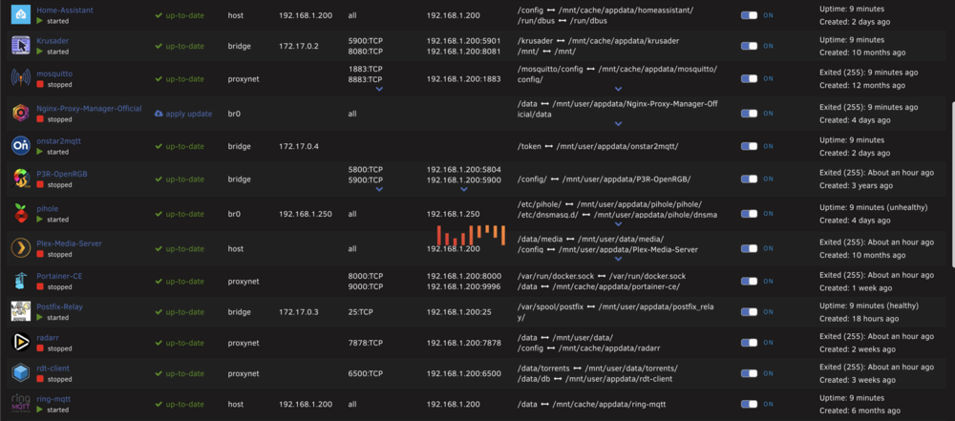Click the /token path for onstar2mqtt
Screen dimensions: 955x421
pos(529,147)
